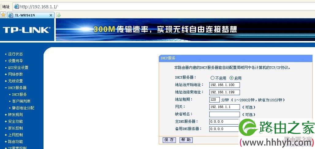Expand the IP带宽控制 menu
Screen dimensions: 315x149
pos(17,148)
